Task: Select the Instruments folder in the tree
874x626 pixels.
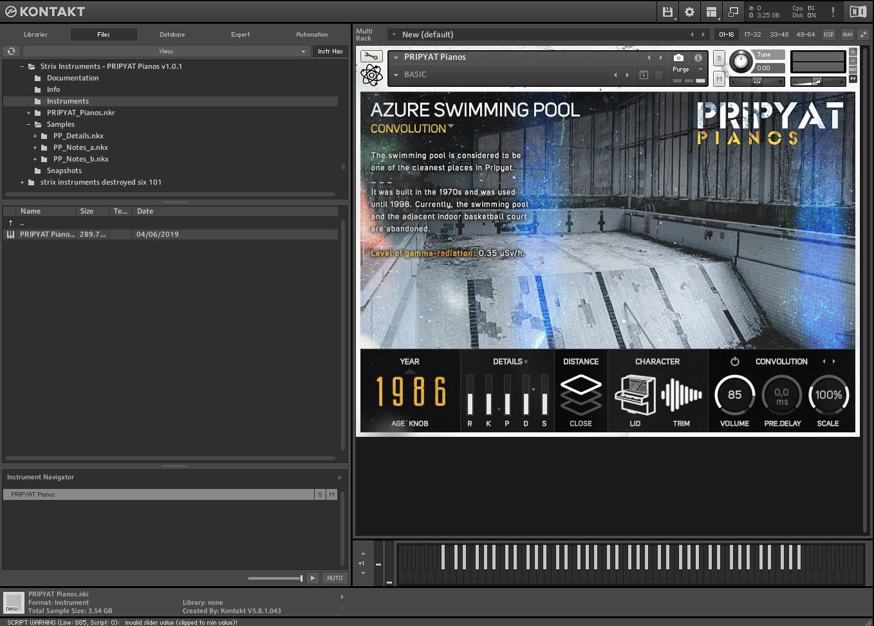Action: click(170, 101)
